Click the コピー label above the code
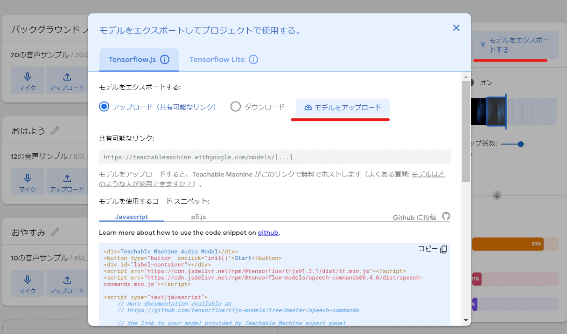 pyautogui.click(x=428, y=249)
